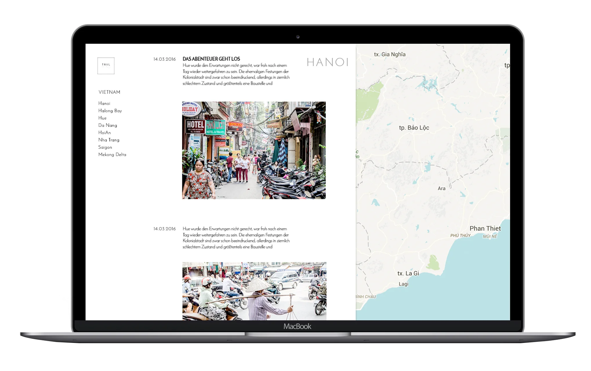
Task: Navigate to HoiAn
Action: point(104,132)
